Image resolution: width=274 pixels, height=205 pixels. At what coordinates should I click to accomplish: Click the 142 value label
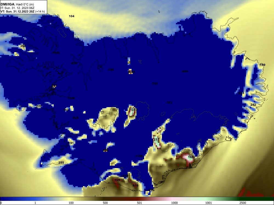[x=66, y=110]
